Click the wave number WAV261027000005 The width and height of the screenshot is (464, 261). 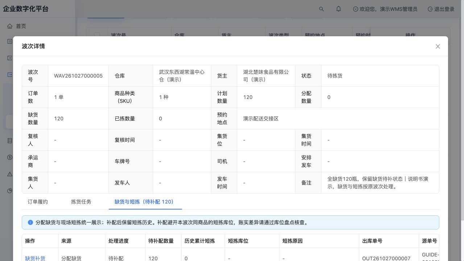78,76
